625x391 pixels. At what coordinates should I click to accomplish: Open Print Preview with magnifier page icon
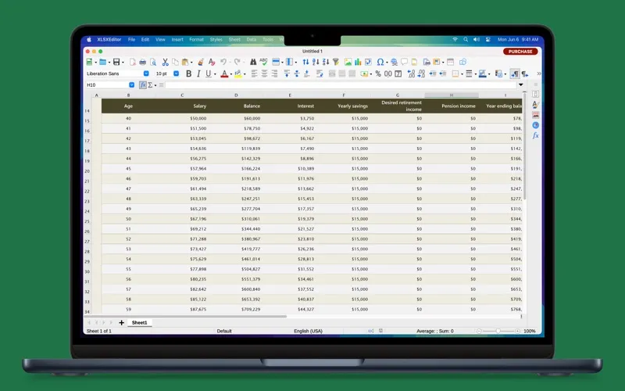click(153, 62)
